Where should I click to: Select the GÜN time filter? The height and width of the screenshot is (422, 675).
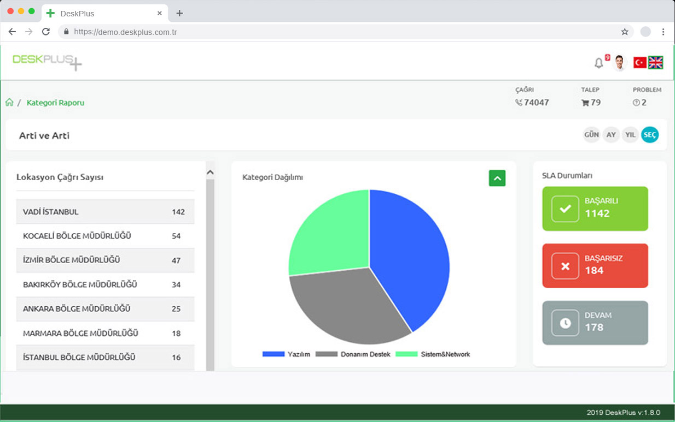click(591, 135)
